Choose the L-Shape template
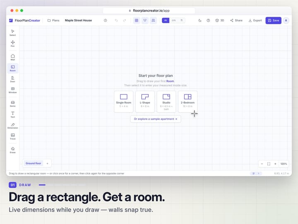 click(145, 102)
